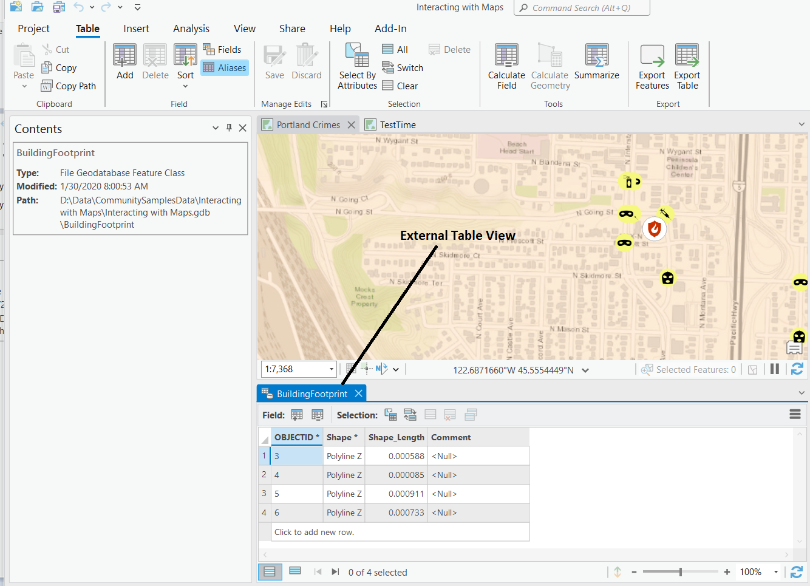Expand the 100% table zoom dropdown
The image size is (810, 586).
[775, 572]
